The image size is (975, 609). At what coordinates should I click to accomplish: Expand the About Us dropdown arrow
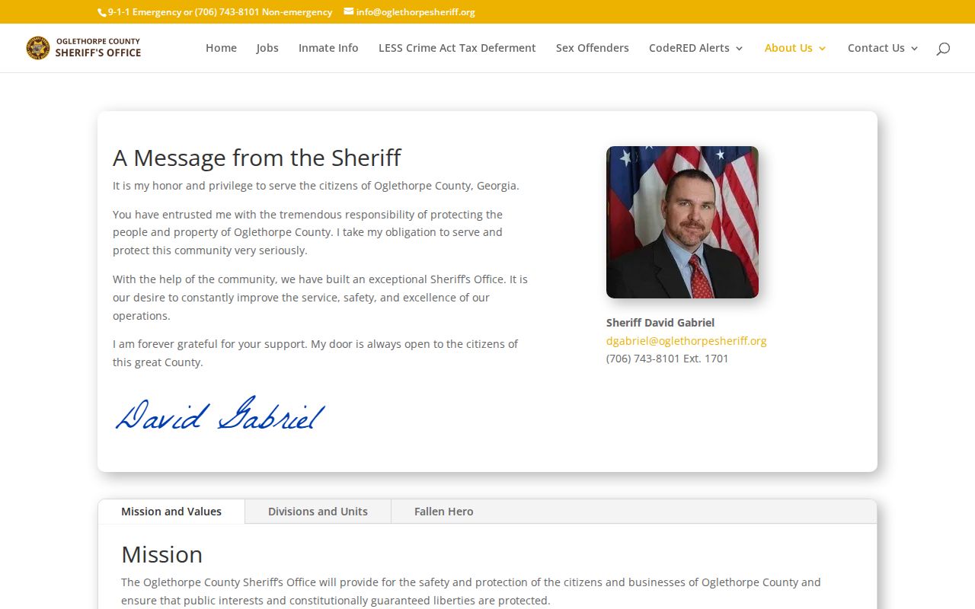[822, 49]
